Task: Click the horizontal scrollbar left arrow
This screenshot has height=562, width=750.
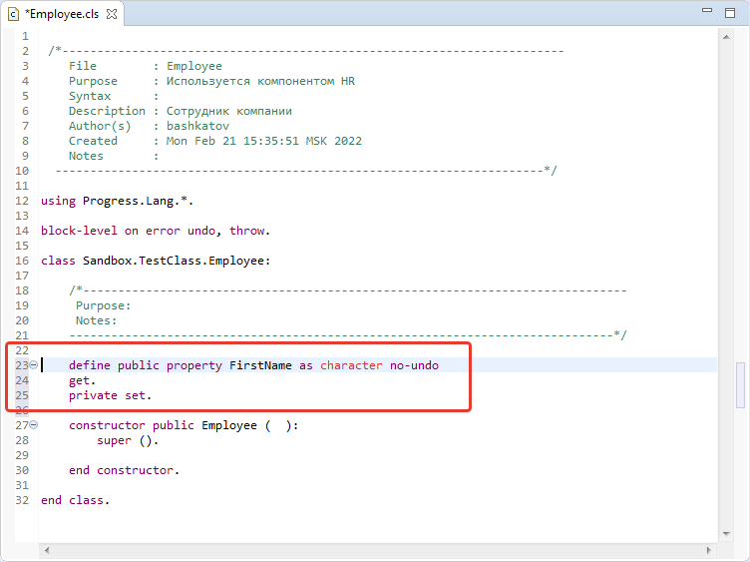Action: [x=47, y=550]
